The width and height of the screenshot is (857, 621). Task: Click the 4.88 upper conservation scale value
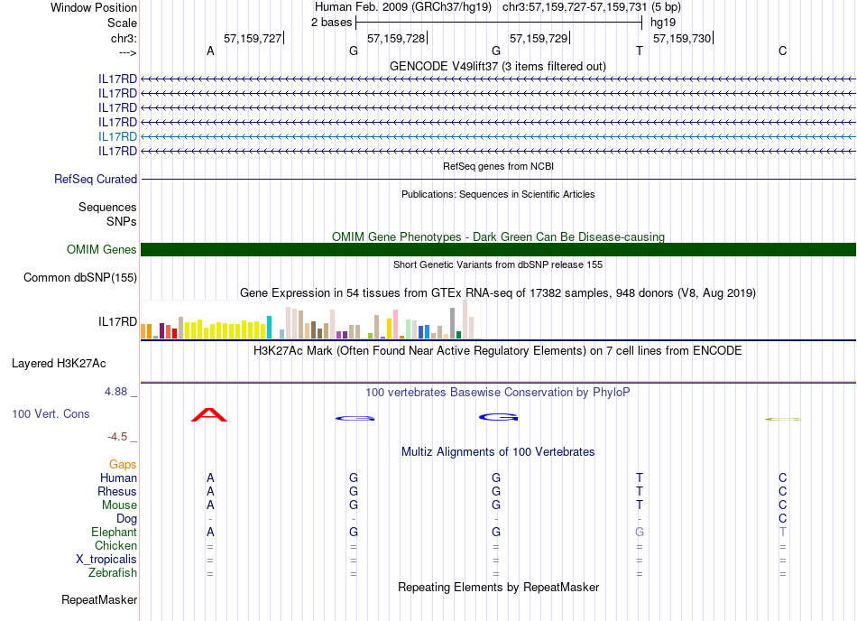pos(115,392)
